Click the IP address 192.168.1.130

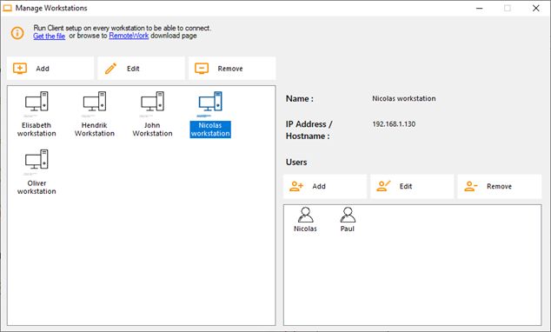pyautogui.click(x=394, y=124)
